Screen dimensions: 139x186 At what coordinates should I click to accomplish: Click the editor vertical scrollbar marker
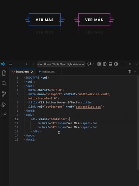click(138, 104)
